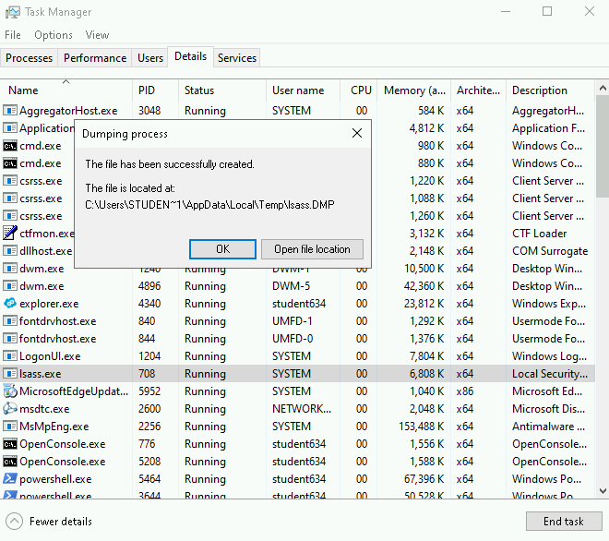Click OK in the Dumping process dialog
Screen dimensions: 609x541
[222, 249]
